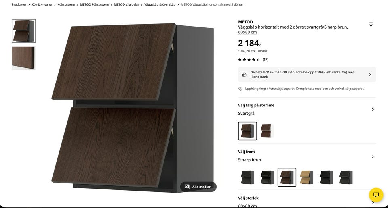This screenshot has width=388, height=208.
Task: Choose the light oak front swatch
Action: [x=306, y=177]
